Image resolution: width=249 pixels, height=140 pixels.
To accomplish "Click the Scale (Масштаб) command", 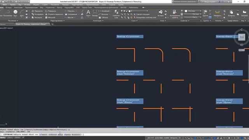I will click(x=50, y=17).
